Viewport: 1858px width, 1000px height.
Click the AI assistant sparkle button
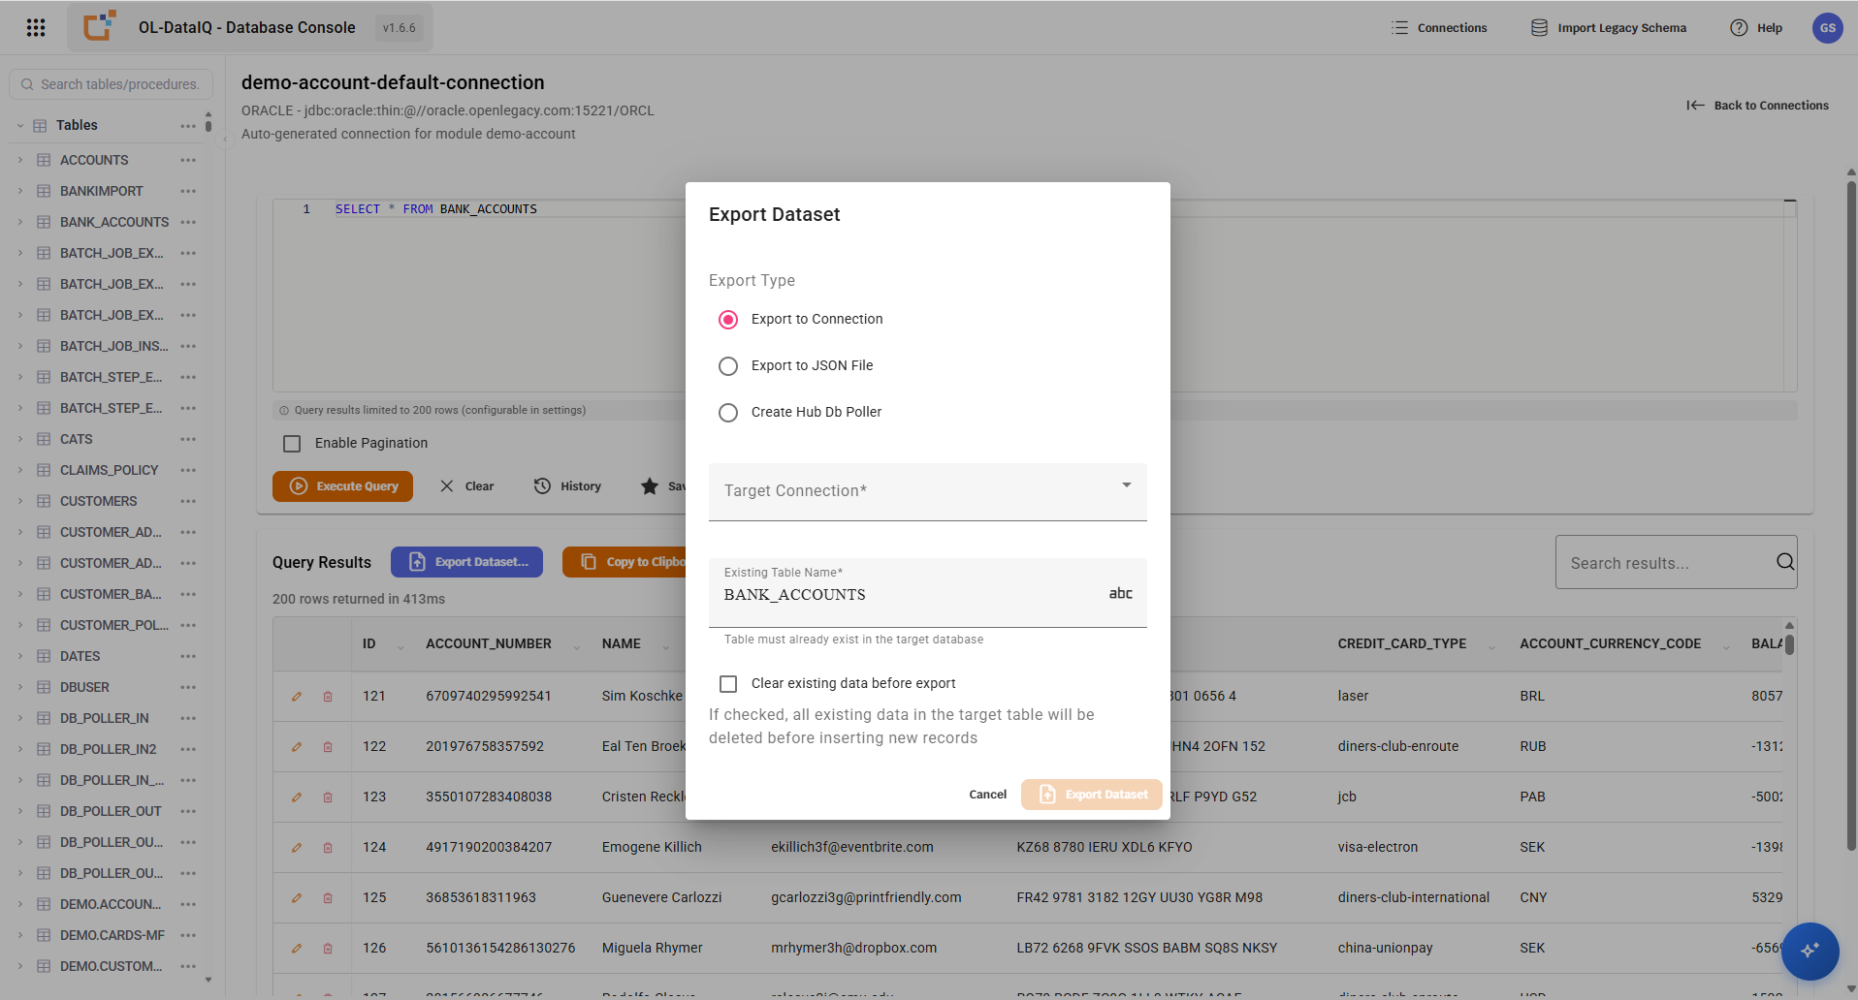1810,951
